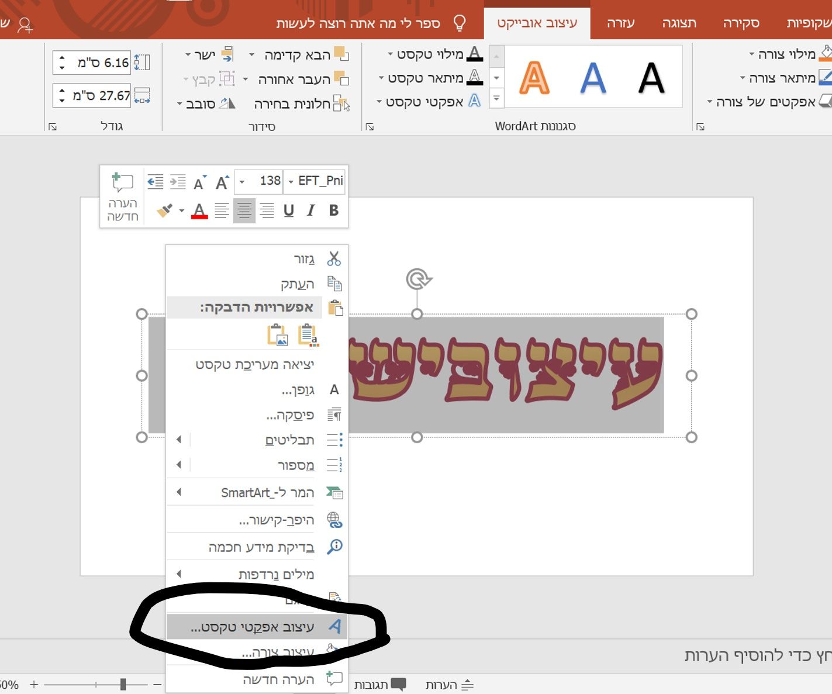The image size is (832, 694).
Task: Toggle Italic (I) on the mini toolbar
Action: tap(310, 210)
